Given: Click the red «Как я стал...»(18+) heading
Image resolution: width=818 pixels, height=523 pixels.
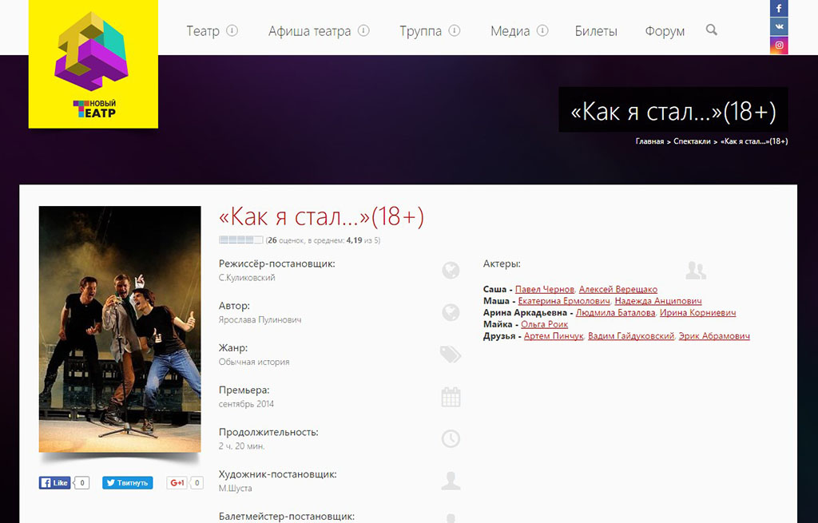Looking at the screenshot, I should [321, 216].
